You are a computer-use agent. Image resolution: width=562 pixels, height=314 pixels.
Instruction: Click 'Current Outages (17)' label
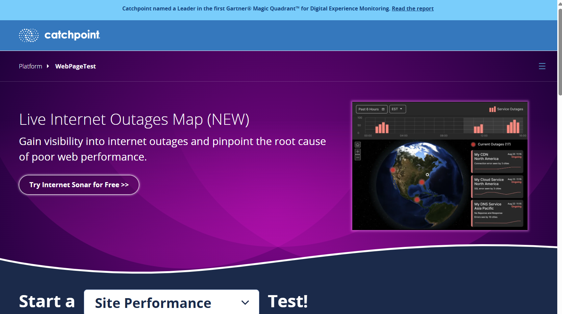click(x=494, y=144)
